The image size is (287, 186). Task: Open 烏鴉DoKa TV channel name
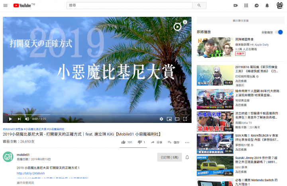244,123
